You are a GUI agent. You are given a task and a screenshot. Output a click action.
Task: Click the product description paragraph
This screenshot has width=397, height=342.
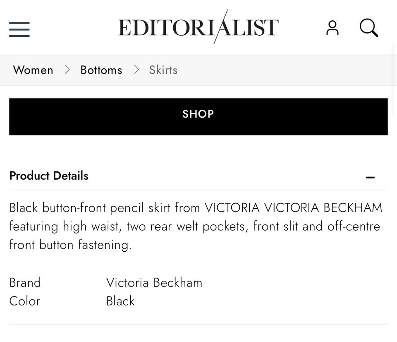195,226
